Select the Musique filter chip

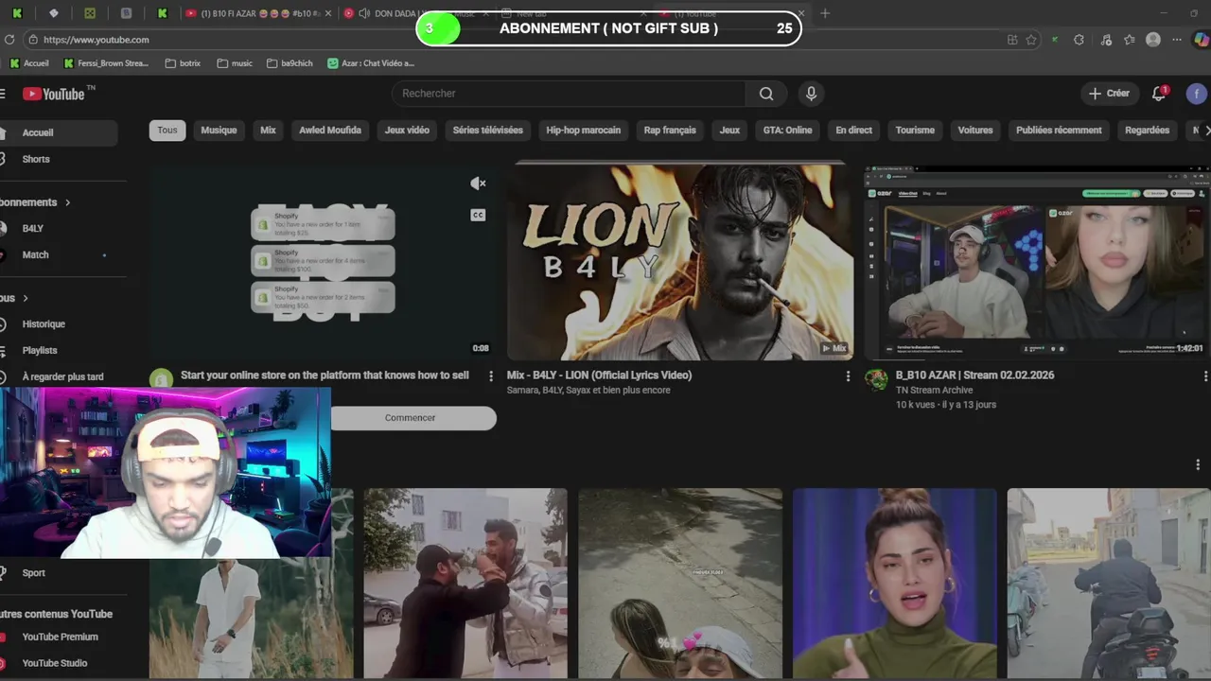click(219, 131)
